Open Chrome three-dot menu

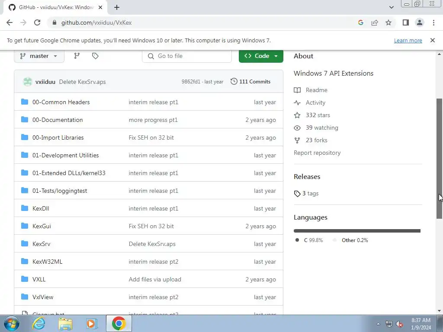(x=433, y=22)
